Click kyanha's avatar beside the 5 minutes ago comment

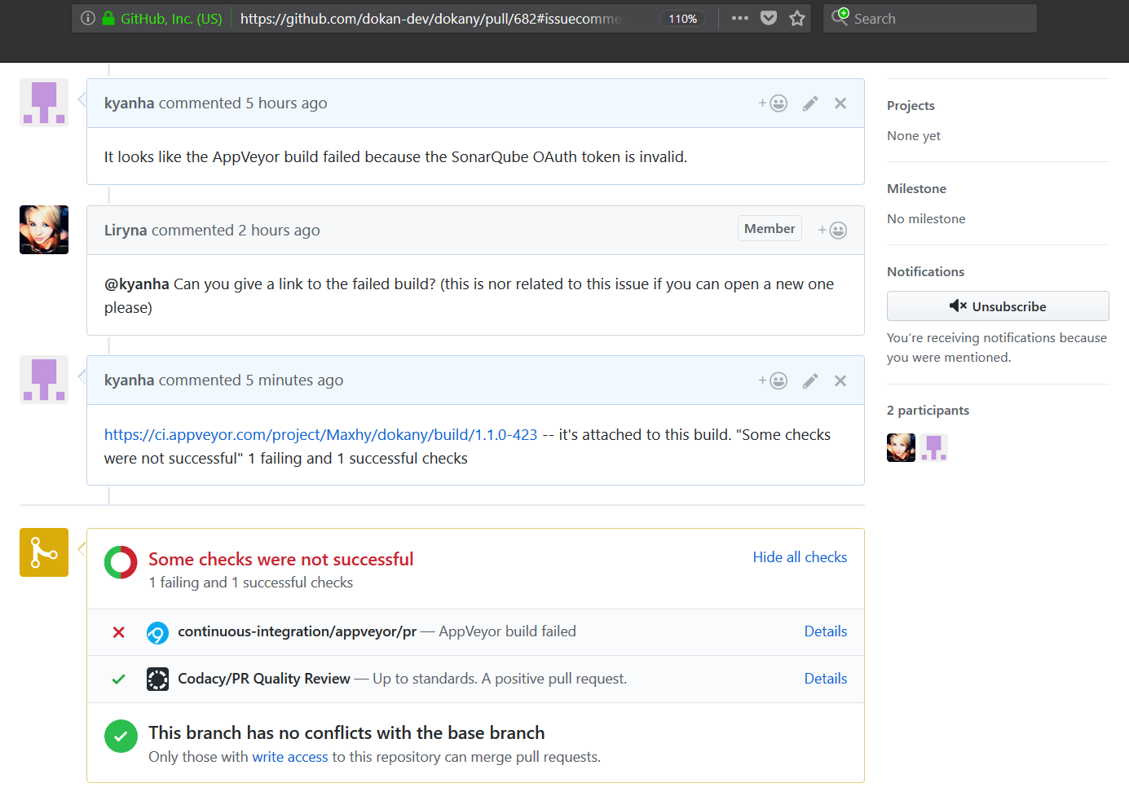click(x=44, y=380)
